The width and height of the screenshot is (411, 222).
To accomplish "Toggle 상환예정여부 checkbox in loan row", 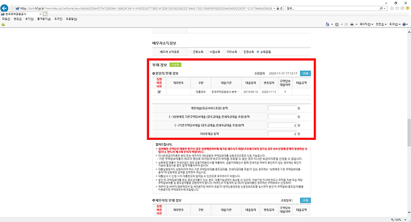I will [159, 92].
